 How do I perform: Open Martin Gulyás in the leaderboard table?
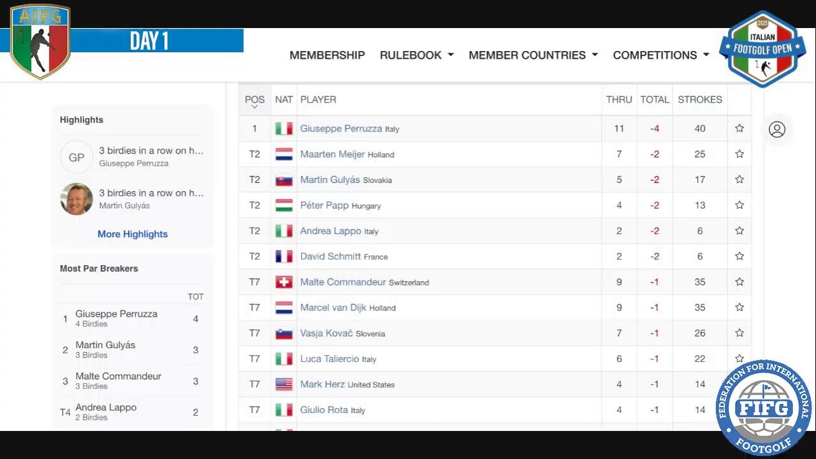(330, 180)
